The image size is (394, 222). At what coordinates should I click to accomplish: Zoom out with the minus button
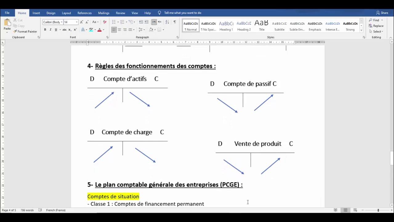[362, 210]
